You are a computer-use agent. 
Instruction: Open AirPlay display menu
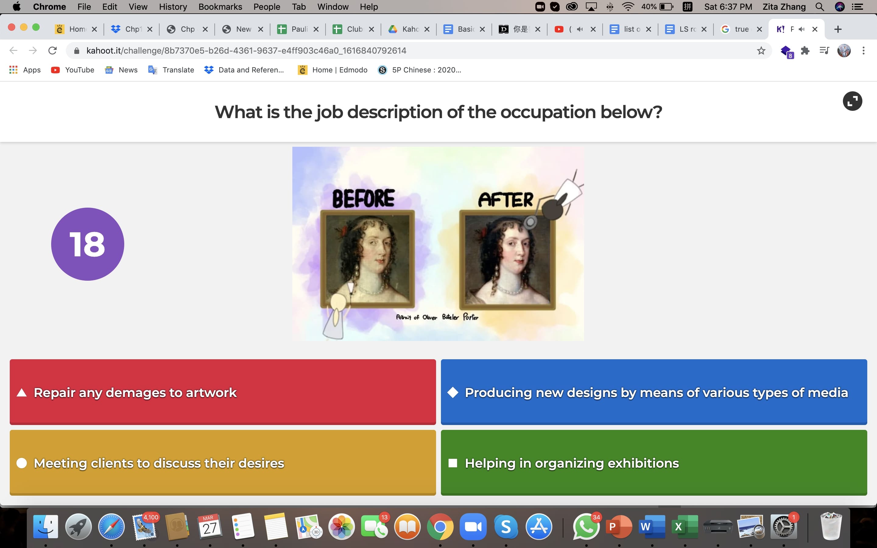click(591, 6)
